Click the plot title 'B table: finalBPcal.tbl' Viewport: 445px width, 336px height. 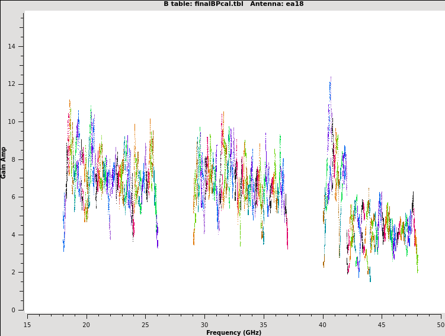(203, 4)
